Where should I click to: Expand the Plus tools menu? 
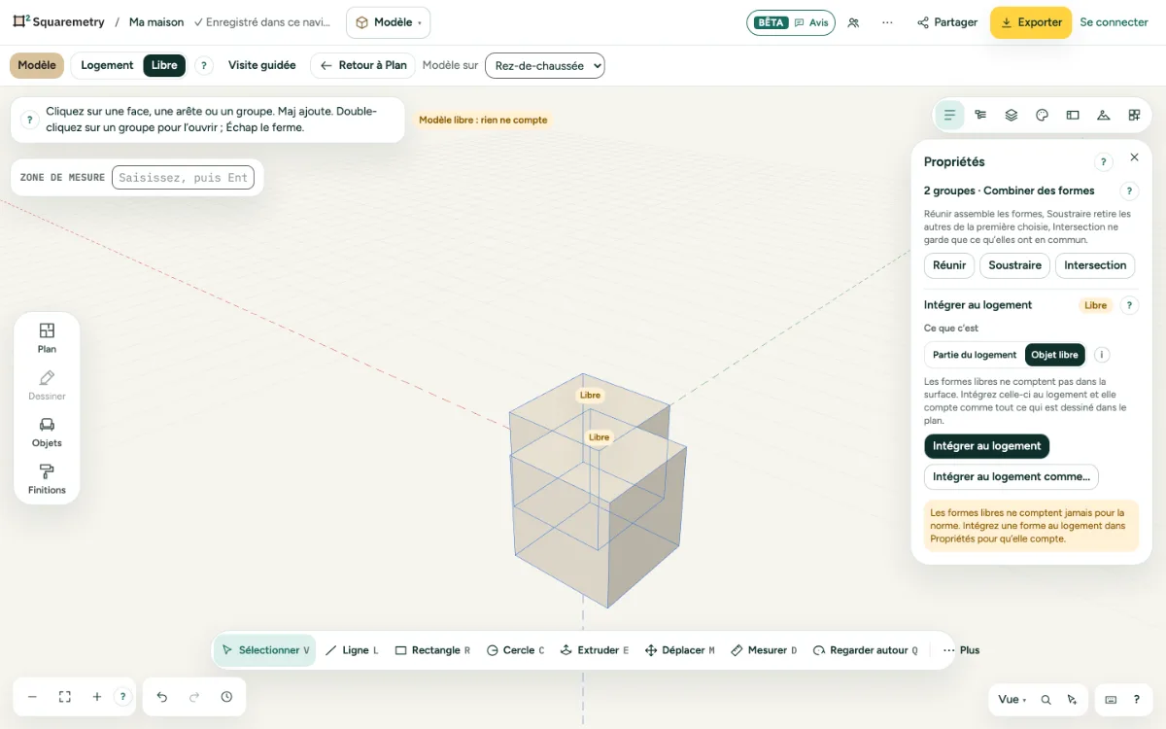click(x=962, y=650)
